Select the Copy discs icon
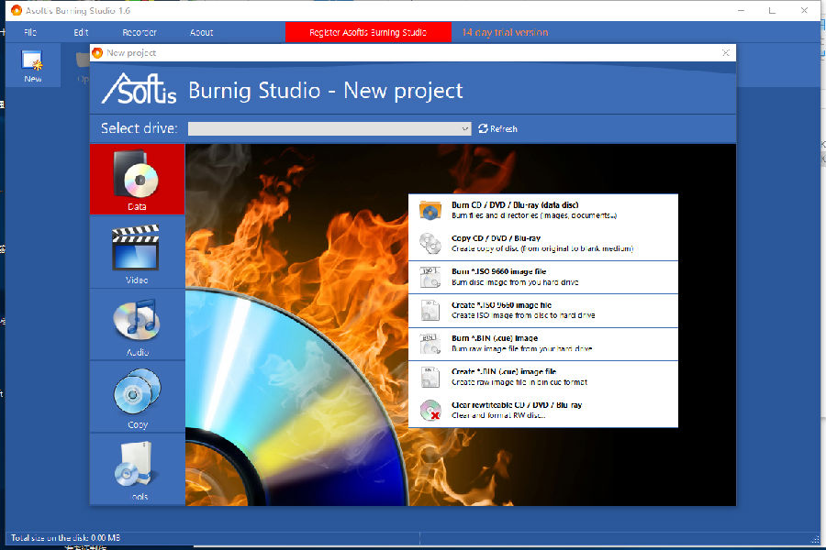826x550 pixels. (137, 395)
